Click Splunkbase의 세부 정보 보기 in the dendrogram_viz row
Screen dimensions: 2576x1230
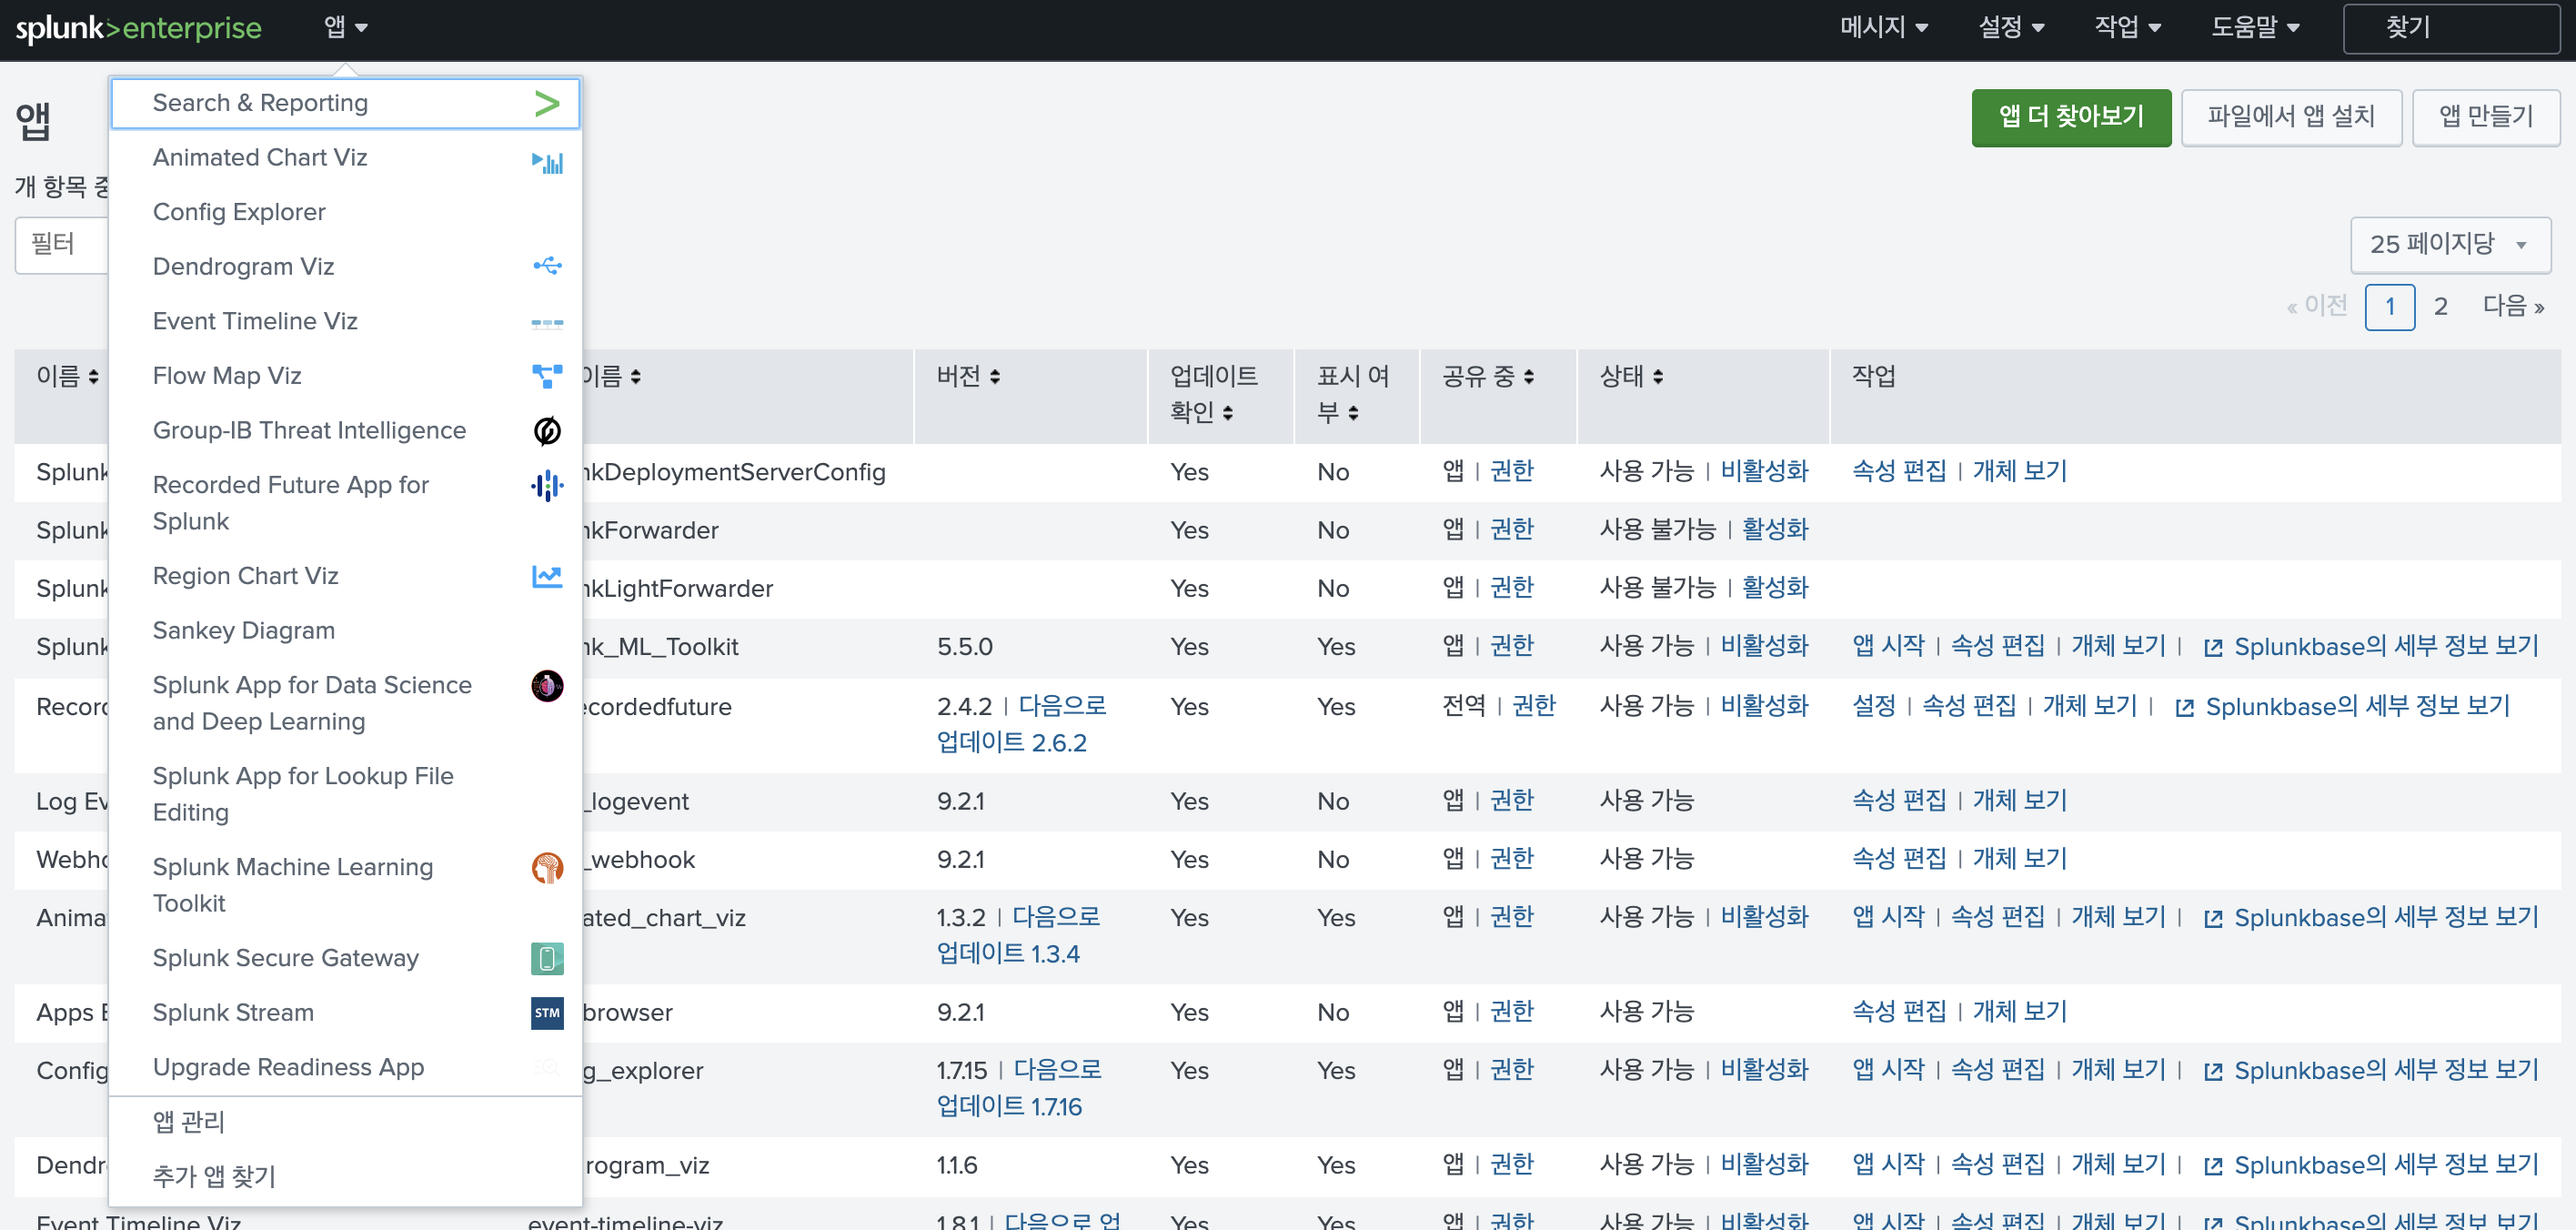pos(2386,1167)
